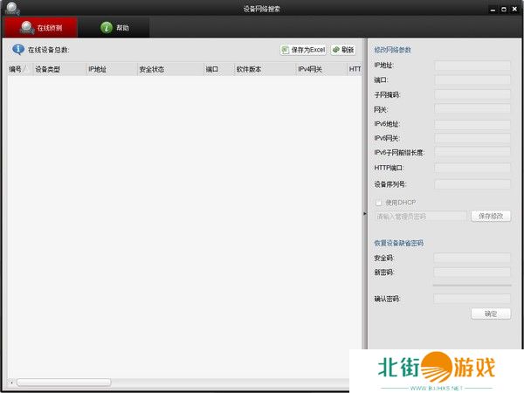Enable the 使用DHCP checkbox

coord(379,202)
